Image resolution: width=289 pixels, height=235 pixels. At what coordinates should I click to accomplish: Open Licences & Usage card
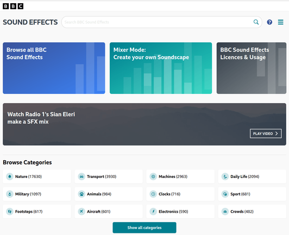(252, 68)
